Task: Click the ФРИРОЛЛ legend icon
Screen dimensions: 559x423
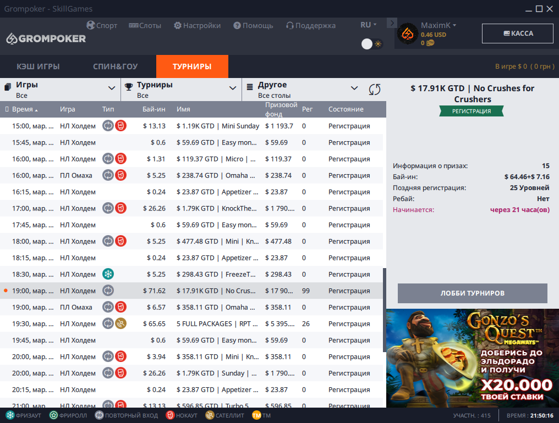Action: [x=53, y=415]
